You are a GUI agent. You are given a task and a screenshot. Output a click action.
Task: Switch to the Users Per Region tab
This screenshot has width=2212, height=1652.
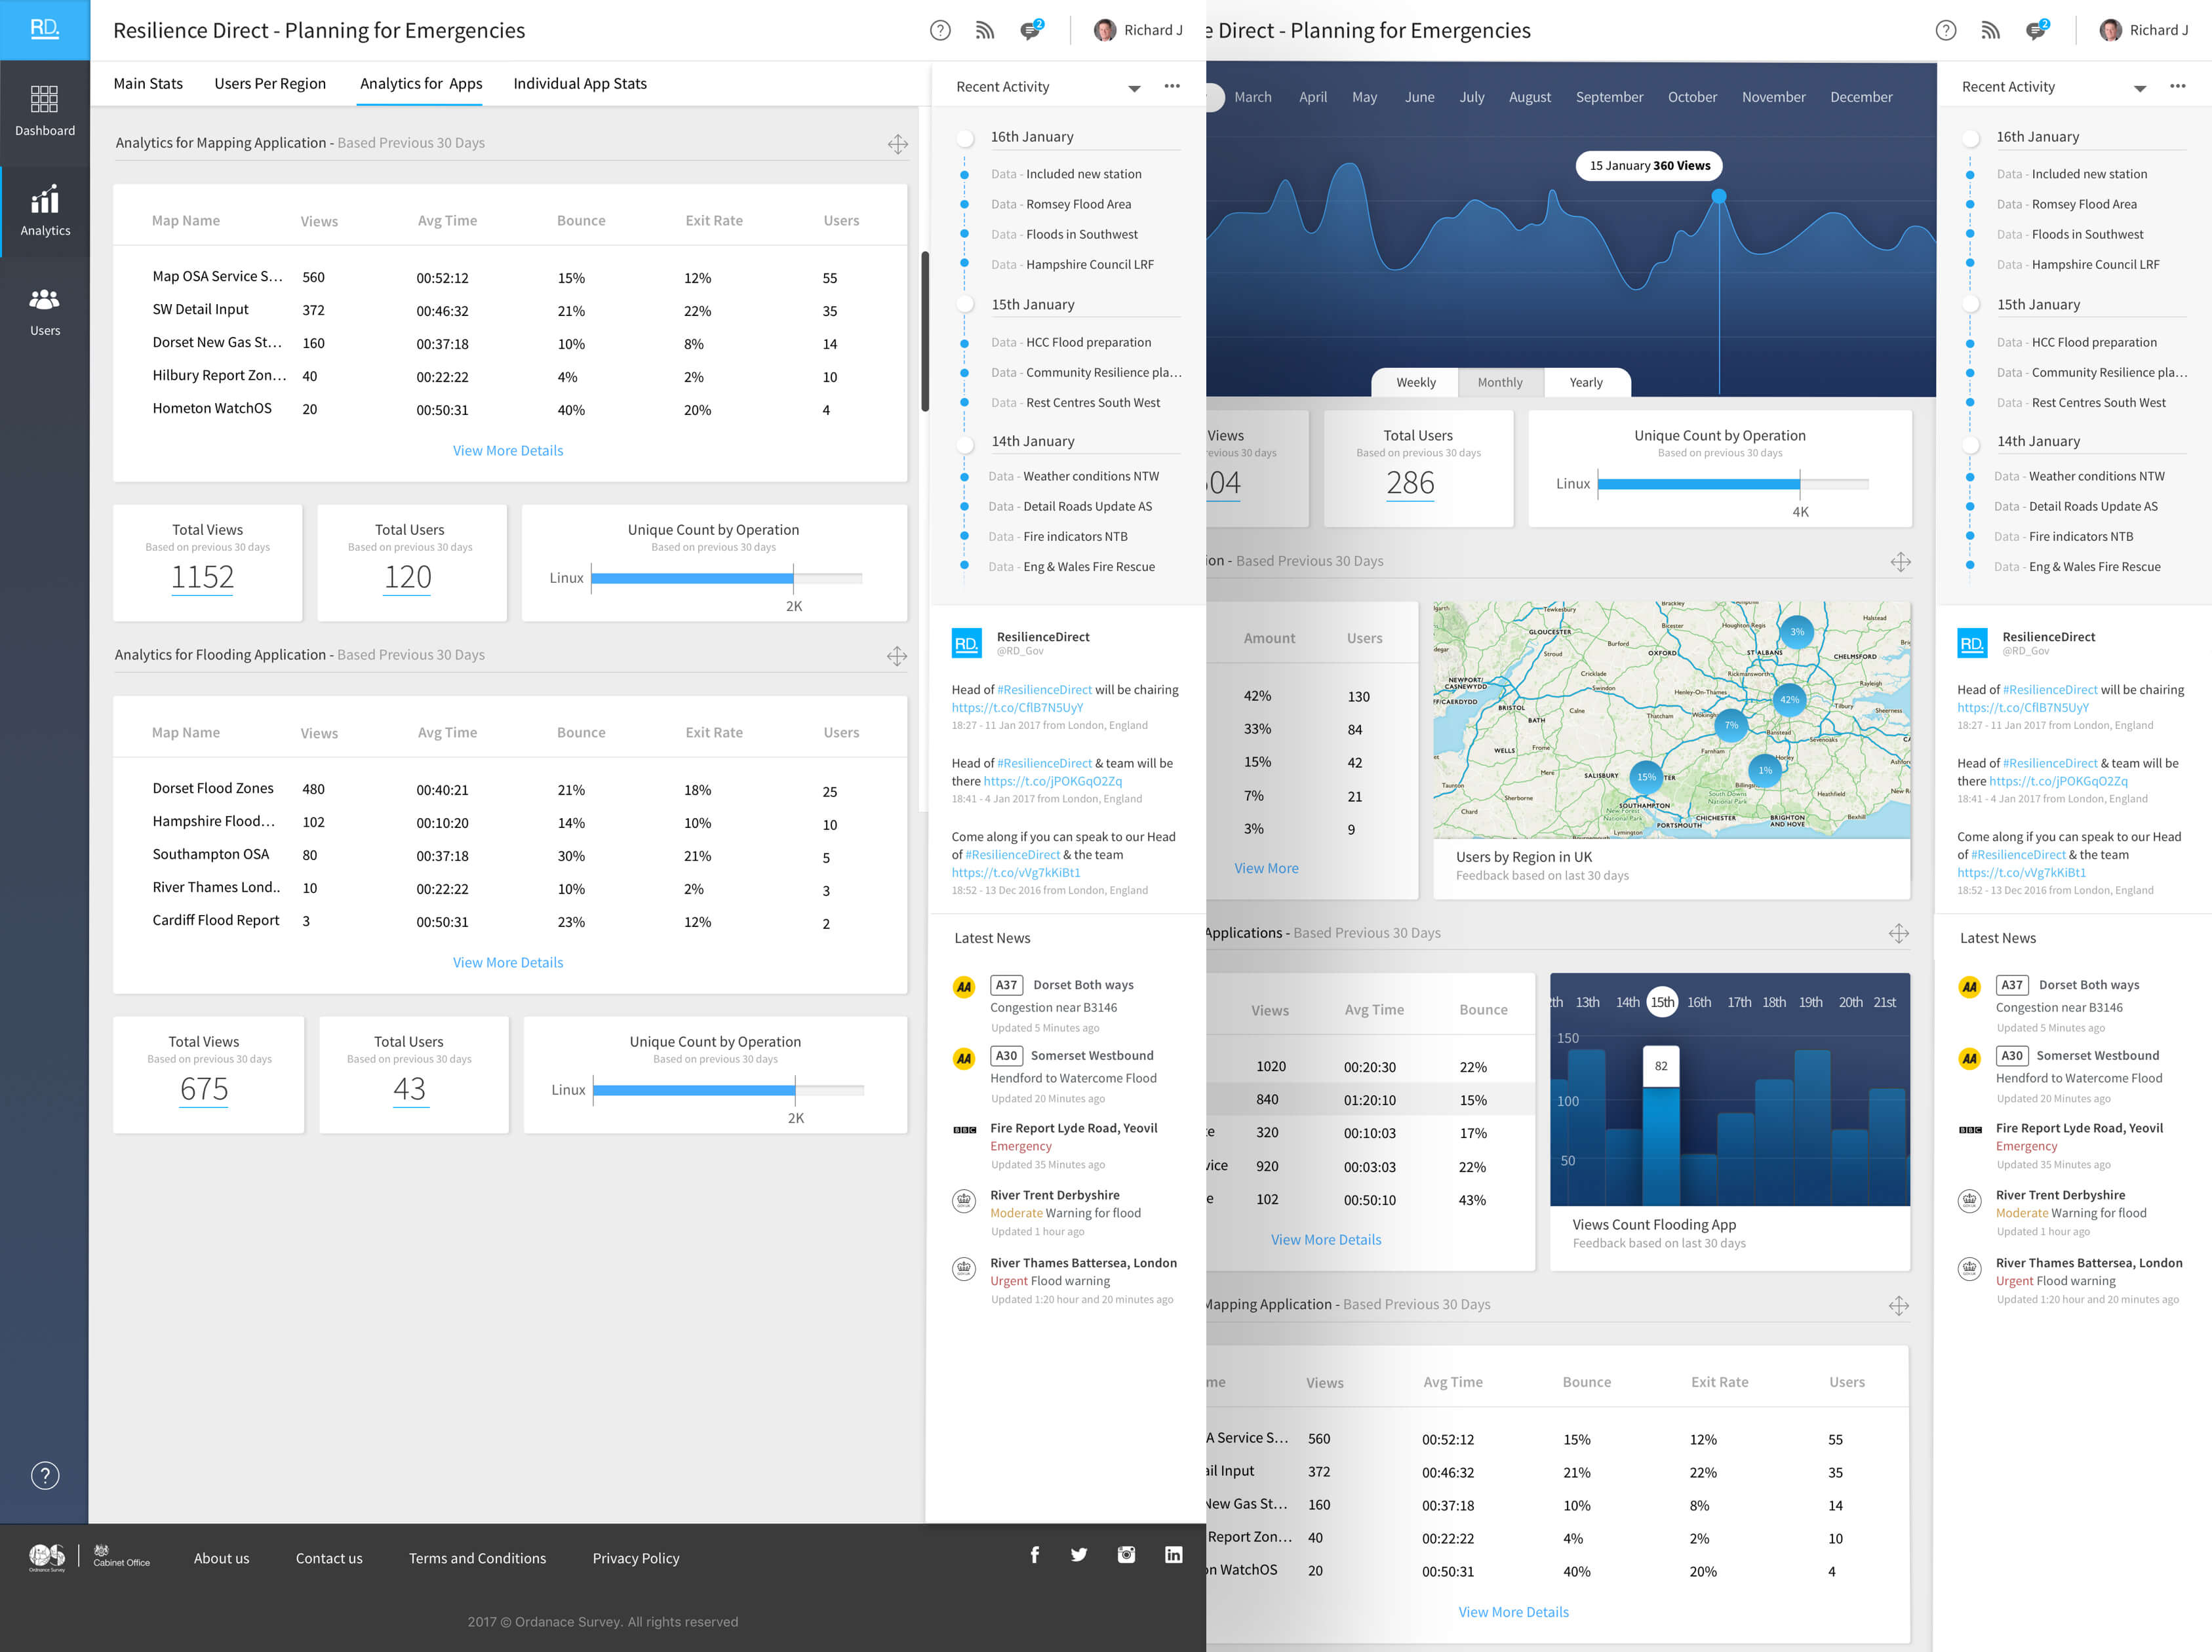point(270,83)
